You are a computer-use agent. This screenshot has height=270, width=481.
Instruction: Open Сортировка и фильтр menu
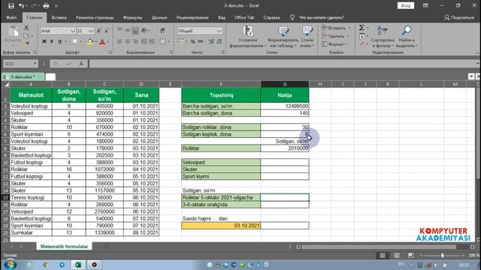point(383,37)
